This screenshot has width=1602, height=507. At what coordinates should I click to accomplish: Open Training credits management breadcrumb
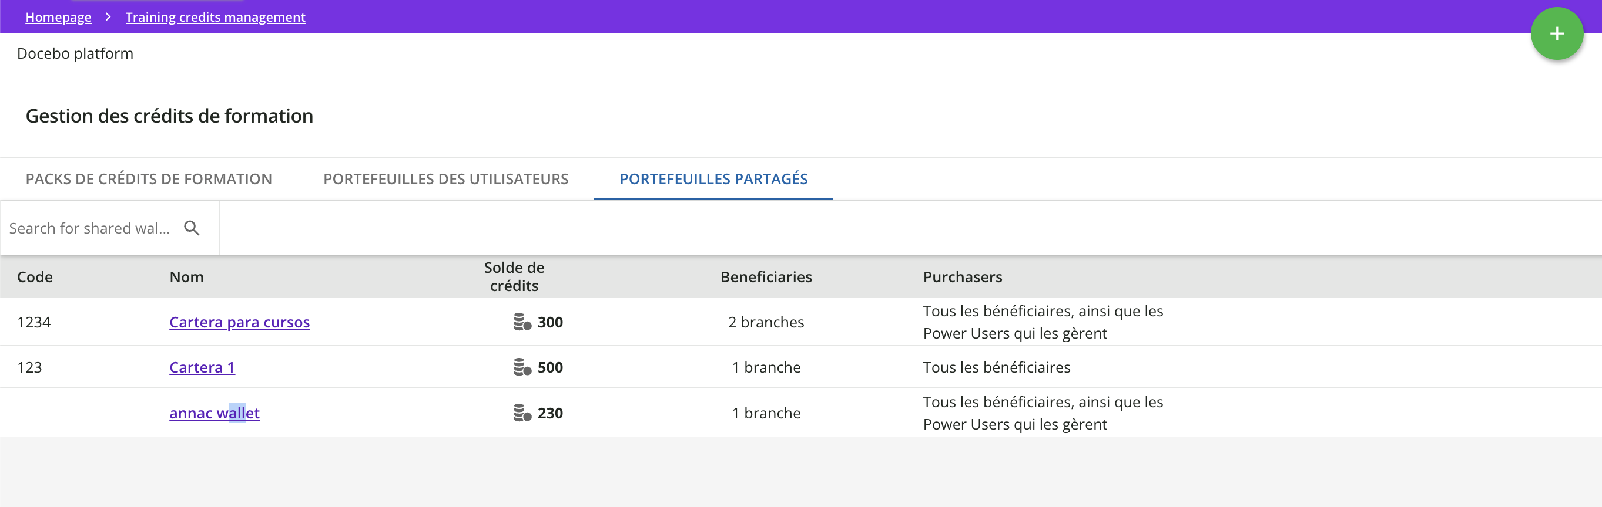click(x=215, y=17)
